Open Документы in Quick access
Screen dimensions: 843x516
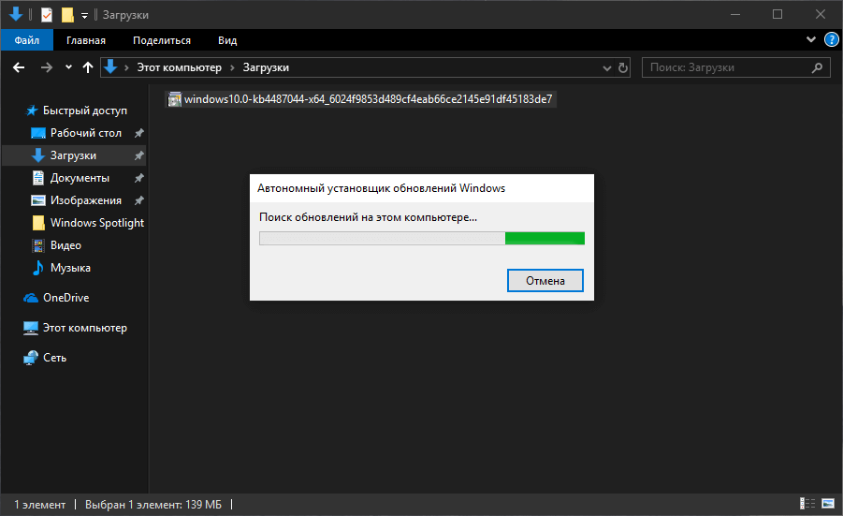coord(80,178)
